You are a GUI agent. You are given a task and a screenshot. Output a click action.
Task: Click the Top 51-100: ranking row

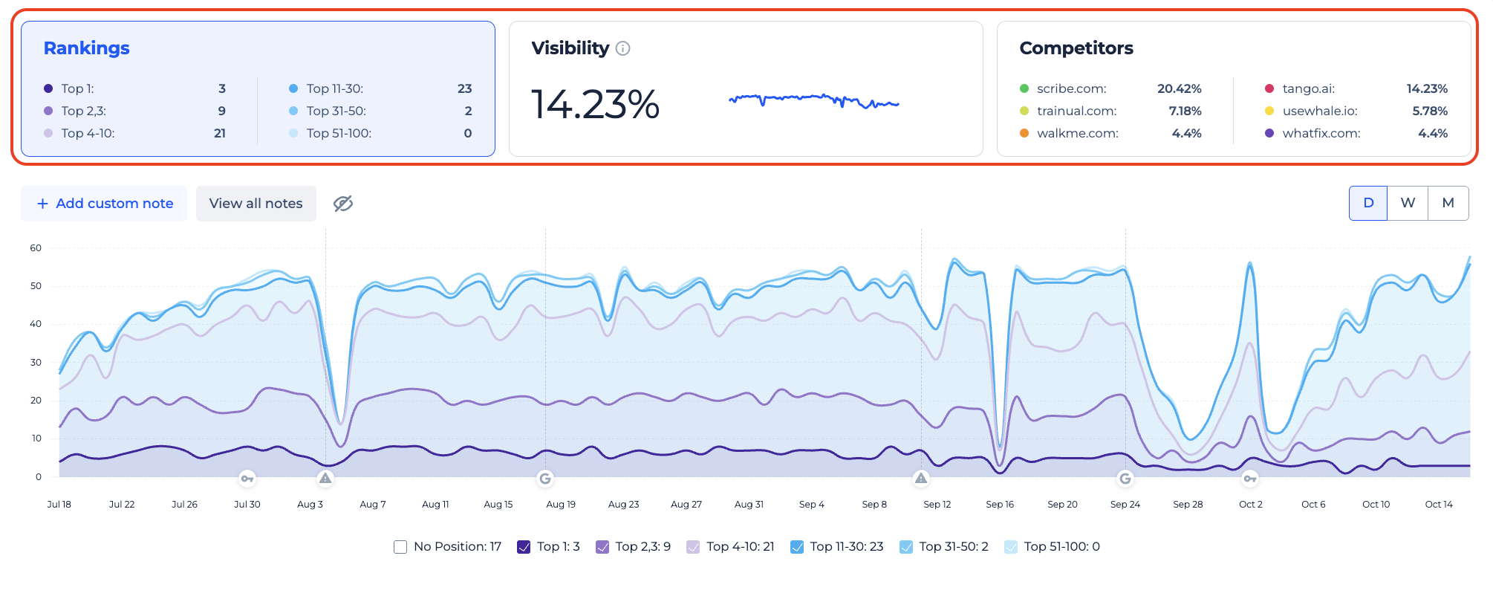pos(380,133)
